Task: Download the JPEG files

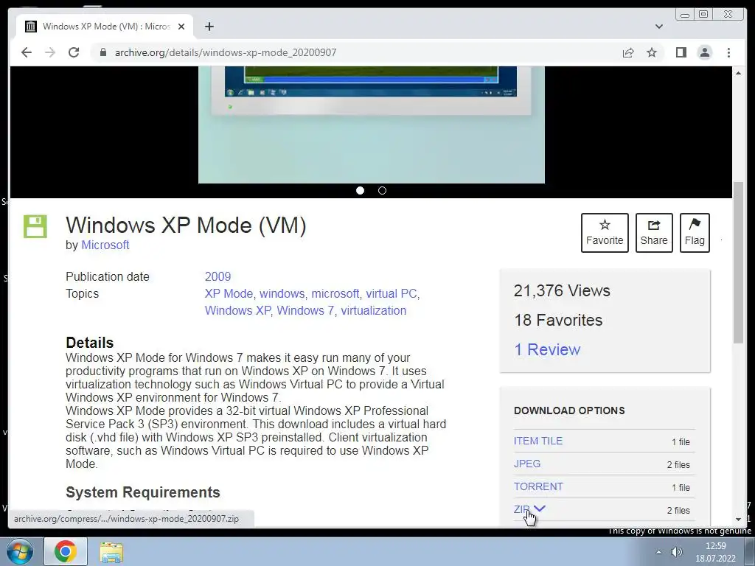Action: (526, 464)
